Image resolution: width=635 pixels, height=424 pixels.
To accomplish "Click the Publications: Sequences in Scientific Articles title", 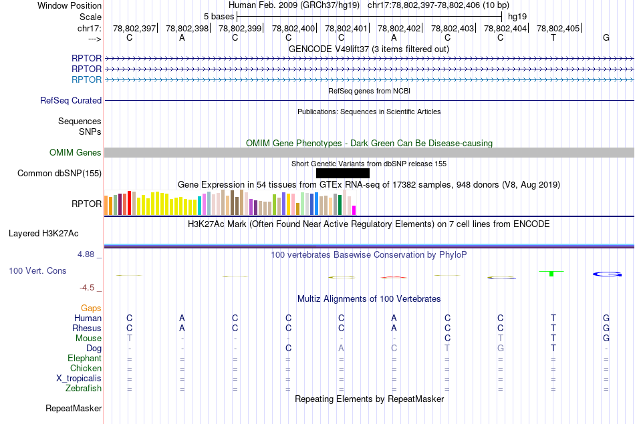I will (x=369, y=112).
